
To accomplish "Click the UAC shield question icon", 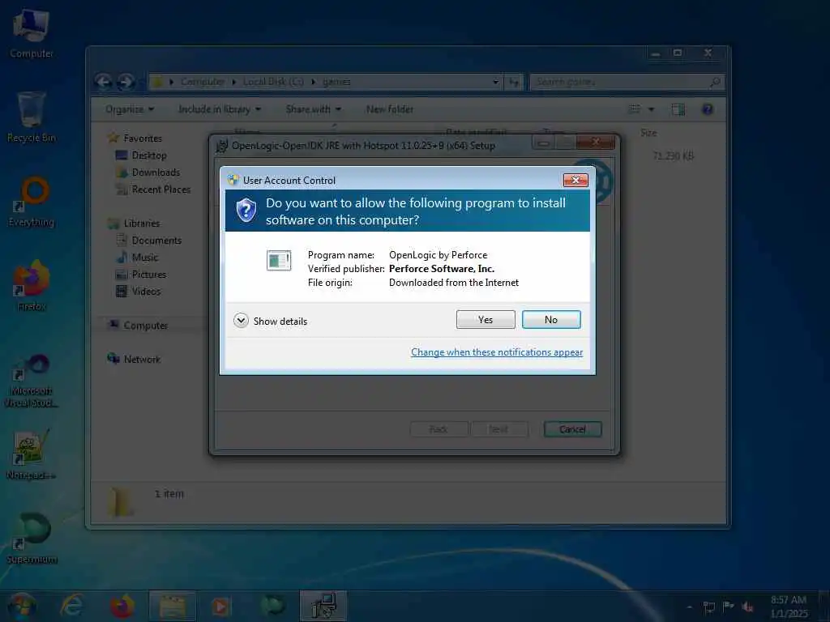I will 246,211.
